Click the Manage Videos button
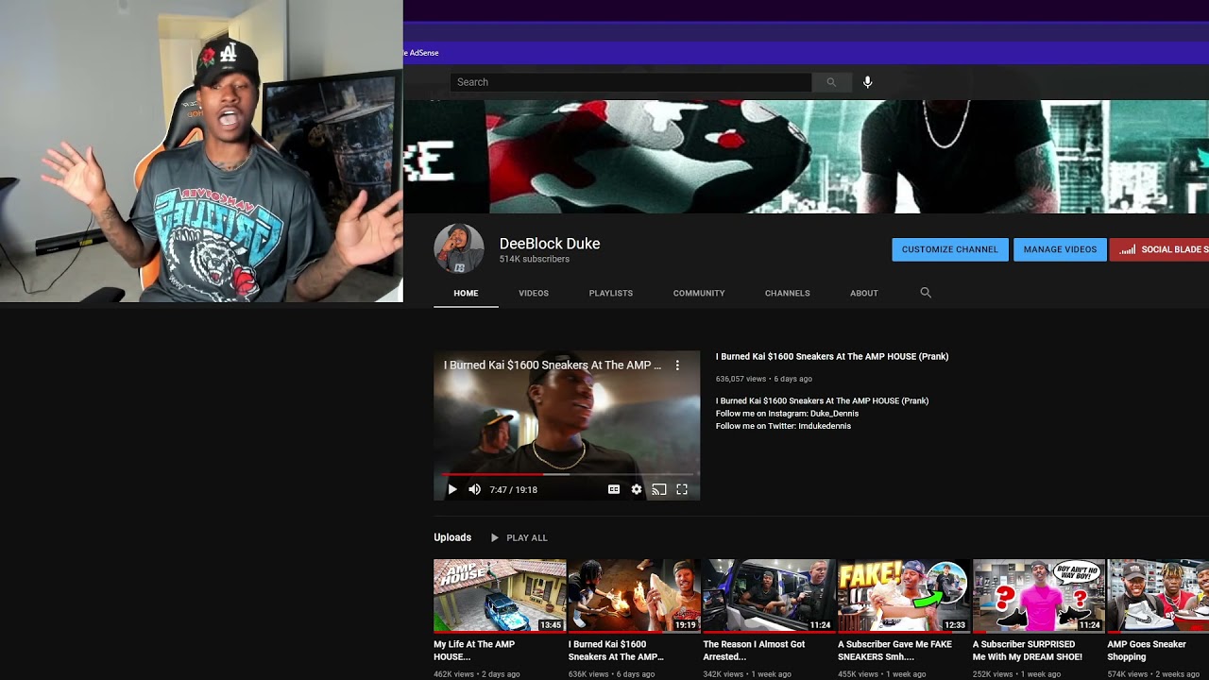 pyautogui.click(x=1060, y=249)
